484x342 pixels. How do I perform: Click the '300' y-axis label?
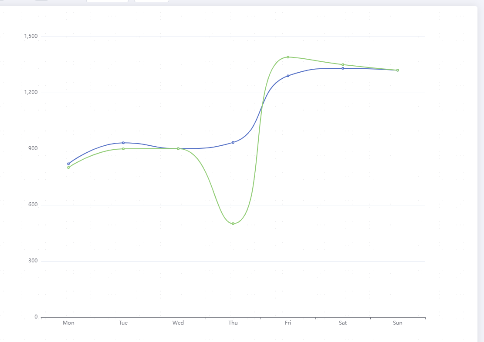coord(33,261)
